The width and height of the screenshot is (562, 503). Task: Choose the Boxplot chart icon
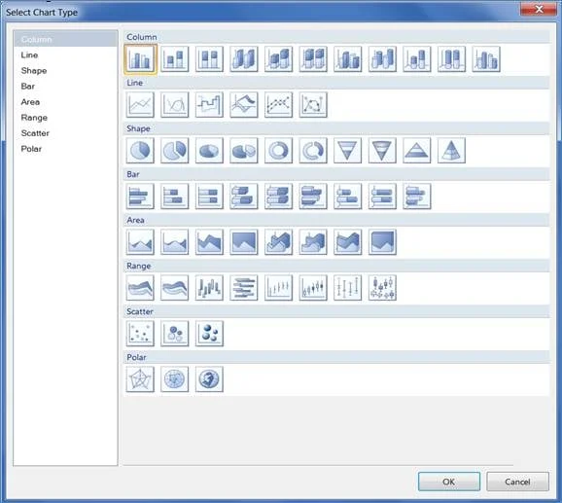[382, 288]
